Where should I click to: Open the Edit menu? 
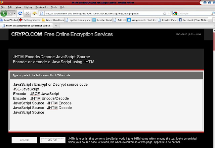tap(10, 7)
